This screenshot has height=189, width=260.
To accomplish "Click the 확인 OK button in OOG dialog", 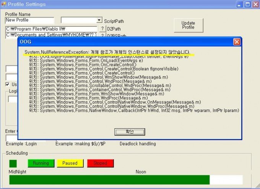I will pyautogui.click(x=130, y=132).
